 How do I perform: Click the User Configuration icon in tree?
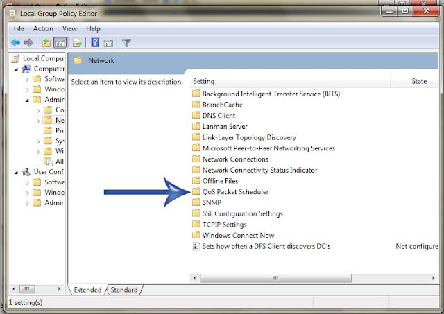26,172
